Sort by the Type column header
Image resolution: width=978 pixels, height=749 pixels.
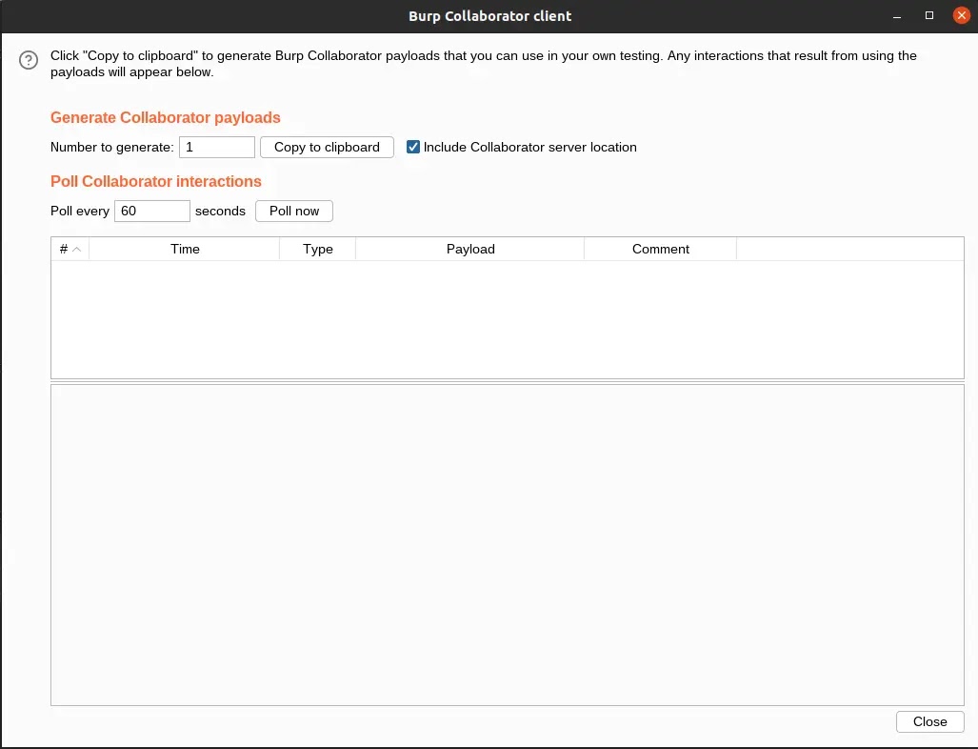[x=317, y=249]
